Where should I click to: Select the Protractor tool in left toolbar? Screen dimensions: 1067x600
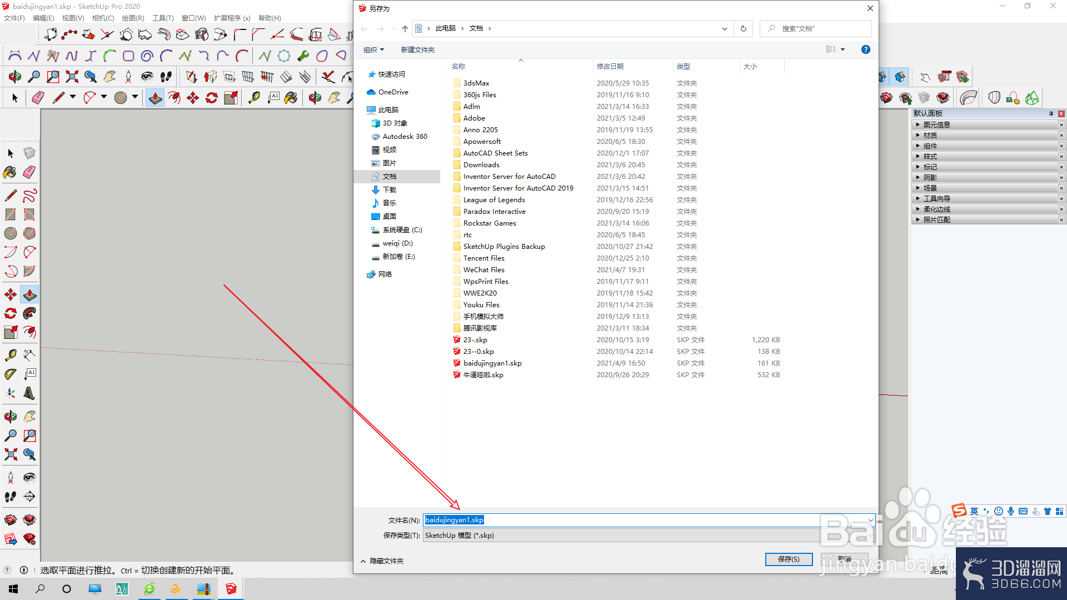point(11,374)
